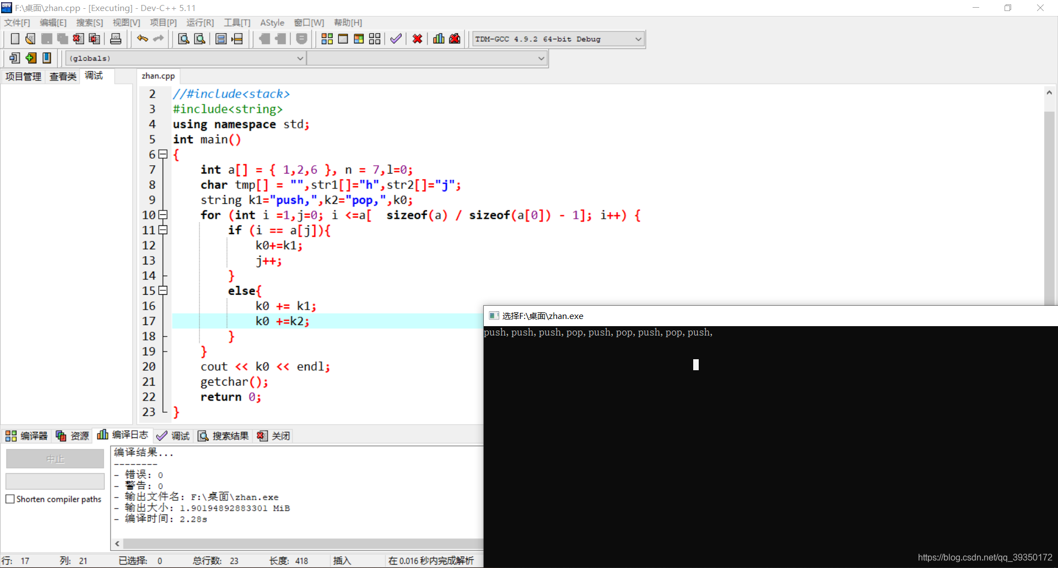Open the 文件[F] menu
Viewport: 1058px width, 568px height.
[x=17, y=23]
